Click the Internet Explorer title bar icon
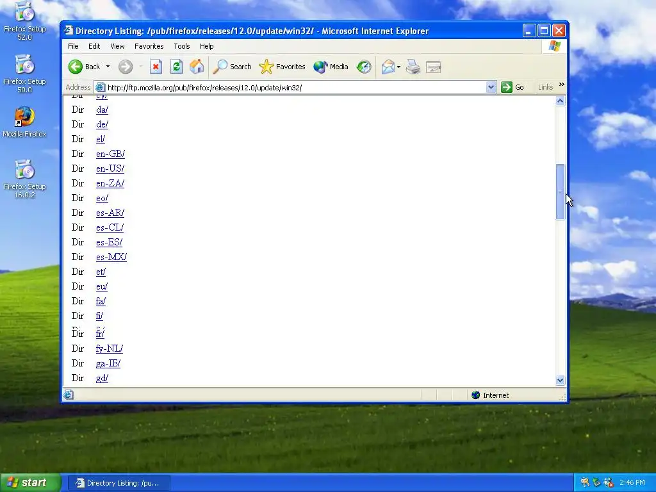Screen dimensions: 656x492 pyautogui.click(x=68, y=31)
